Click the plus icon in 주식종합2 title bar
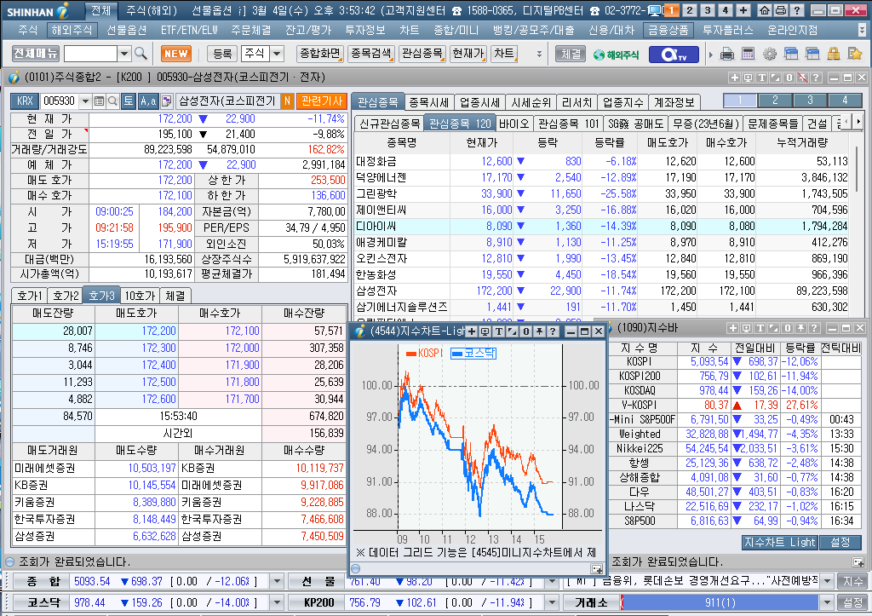The height and width of the screenshot is (616, 872). 734,78
